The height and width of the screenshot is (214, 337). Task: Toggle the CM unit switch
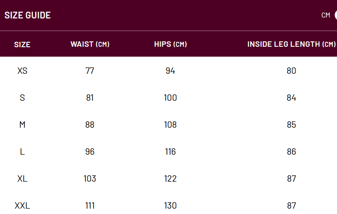pos(336,15)
